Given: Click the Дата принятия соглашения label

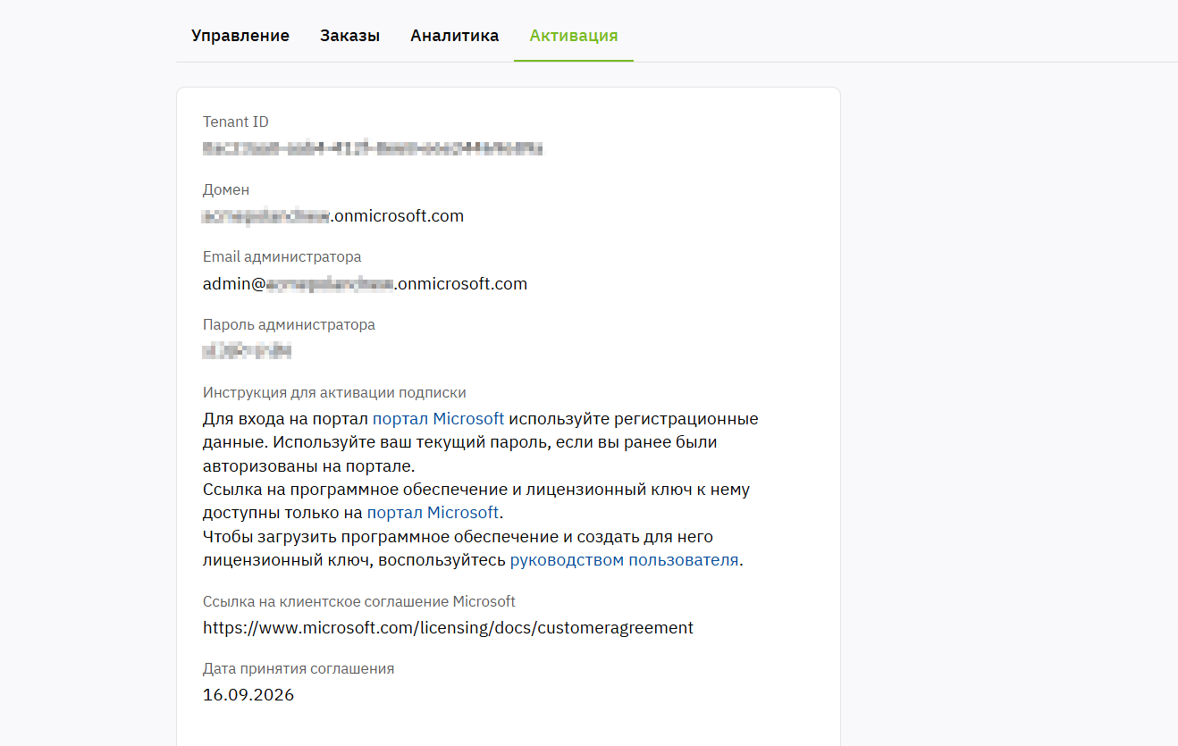Looking at the screenshot, I should (299, 669).
